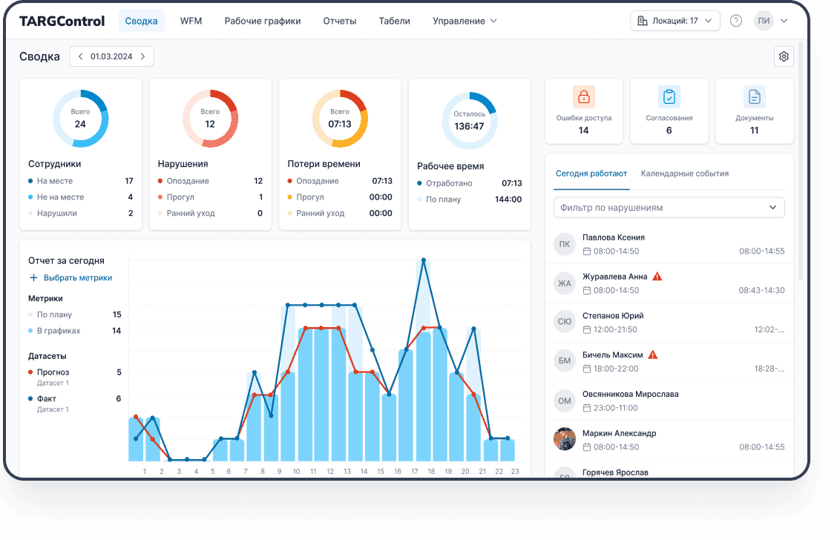Click the Нарушения donut chart

coord(210,119)
